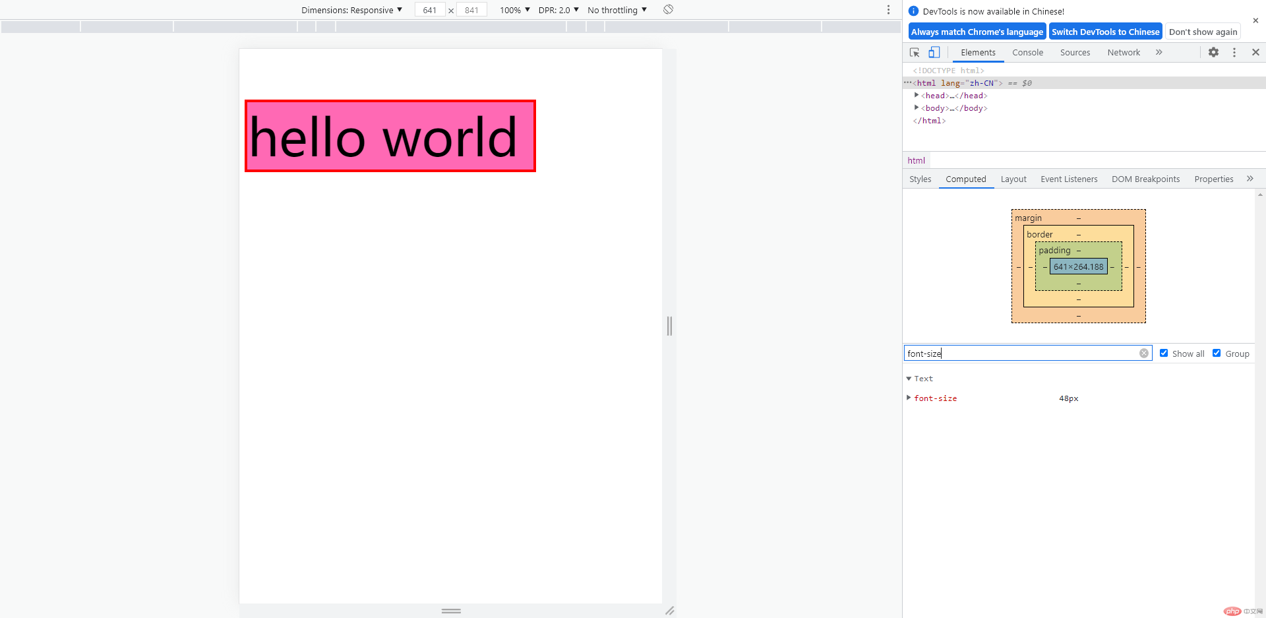Toggle the device toolbar icon
The height and width of the screenshot is (618, 1266).
934,52
